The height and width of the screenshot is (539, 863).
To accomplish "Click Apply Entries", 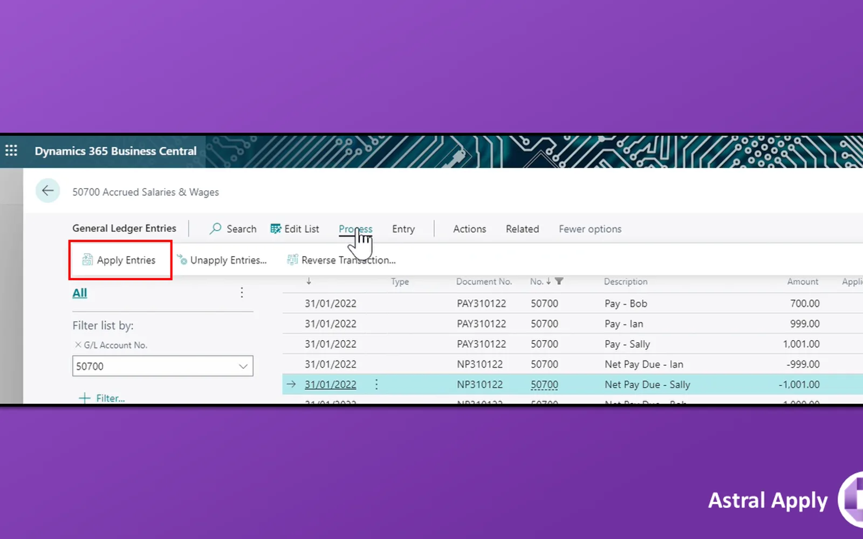I will pos(126,260).
